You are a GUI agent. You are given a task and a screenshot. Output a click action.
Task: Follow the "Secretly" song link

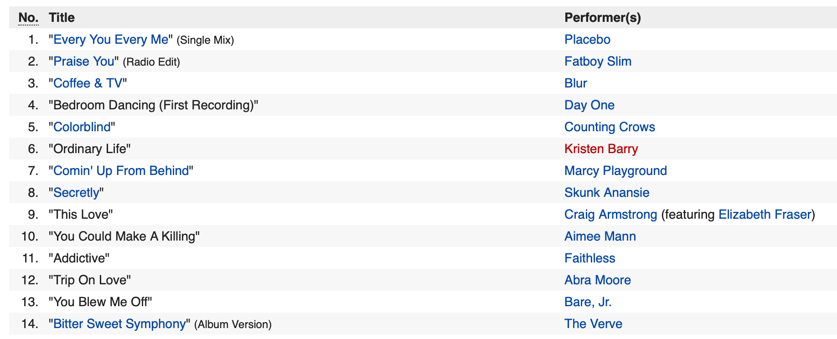pos(76,193)
